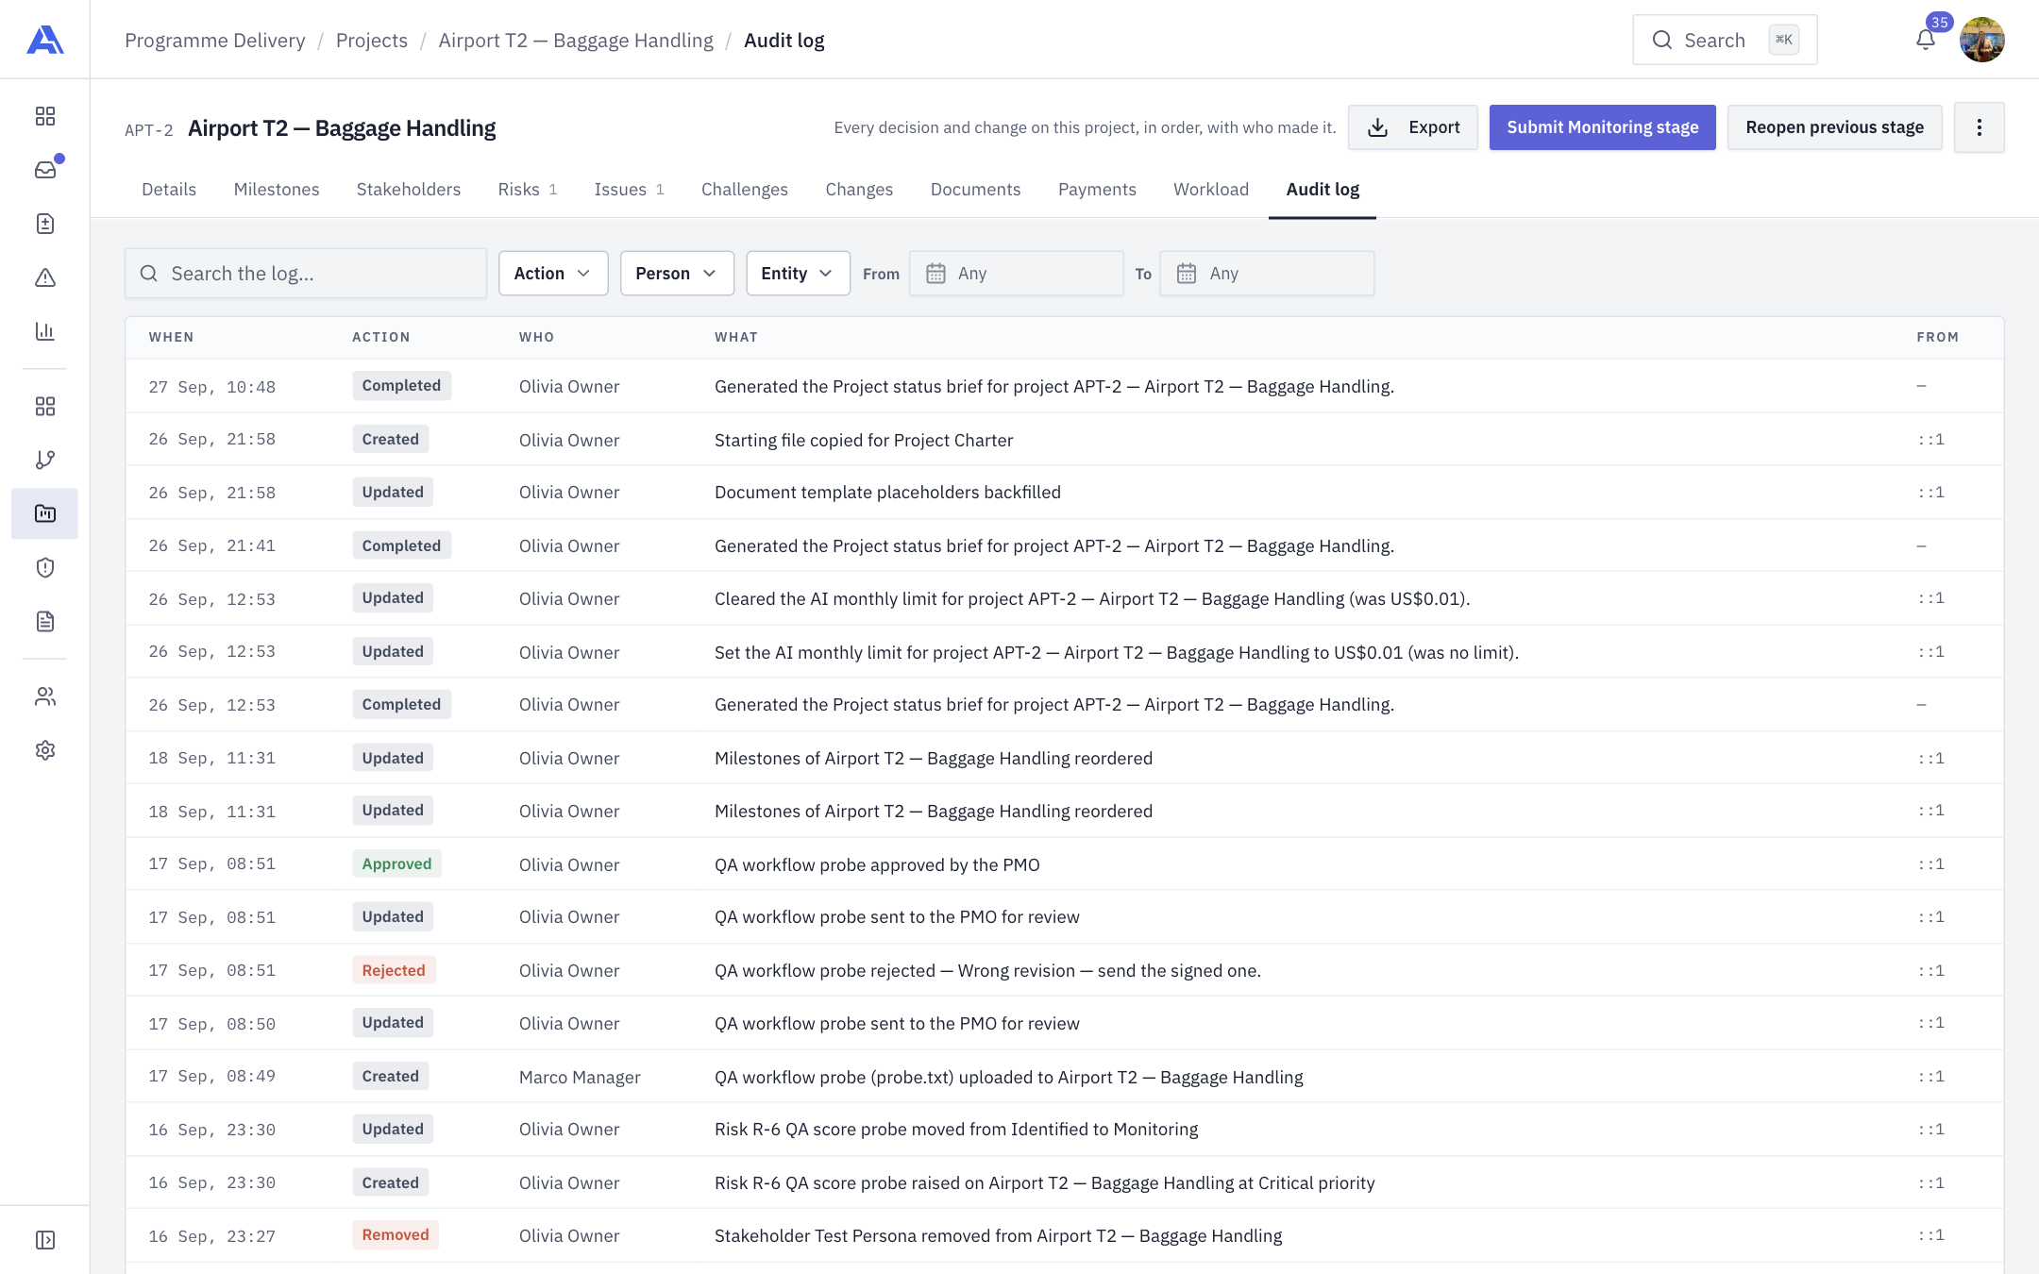
Task: Open the notifications bell
Action: click(x=1926, y=40)
